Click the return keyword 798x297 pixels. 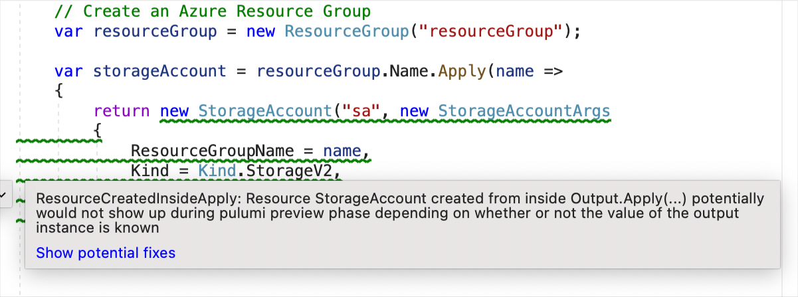tap(122, 110)
